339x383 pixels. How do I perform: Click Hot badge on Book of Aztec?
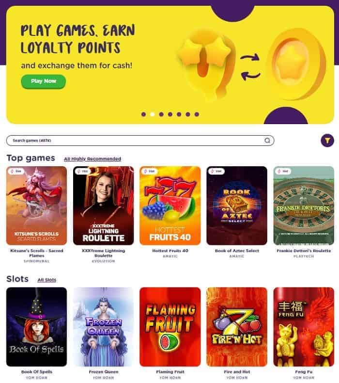click(x=216, y=171)
